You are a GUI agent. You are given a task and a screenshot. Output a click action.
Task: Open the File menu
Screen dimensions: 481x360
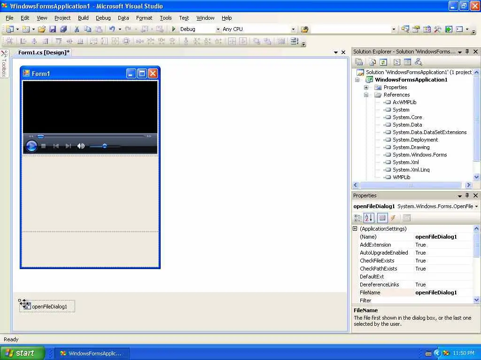click(9, 18)
